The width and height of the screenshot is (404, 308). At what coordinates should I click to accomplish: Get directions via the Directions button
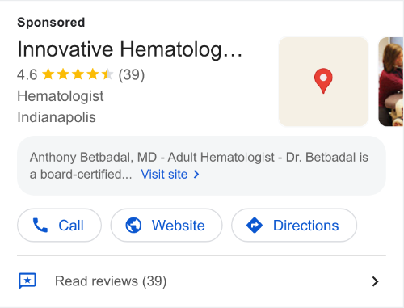point(294,226)
